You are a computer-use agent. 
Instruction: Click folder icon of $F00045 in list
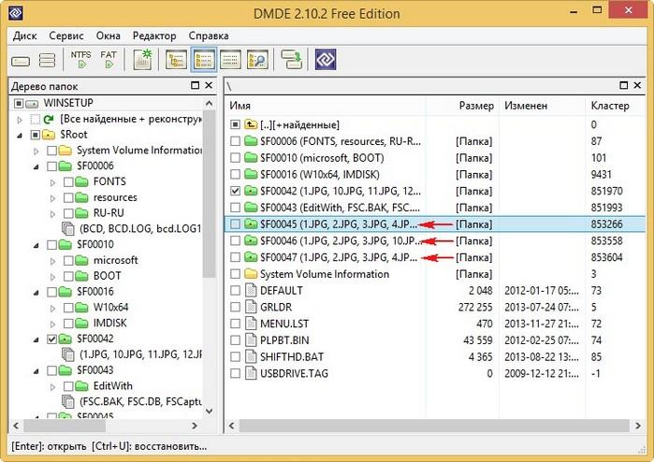click(250, 224)
